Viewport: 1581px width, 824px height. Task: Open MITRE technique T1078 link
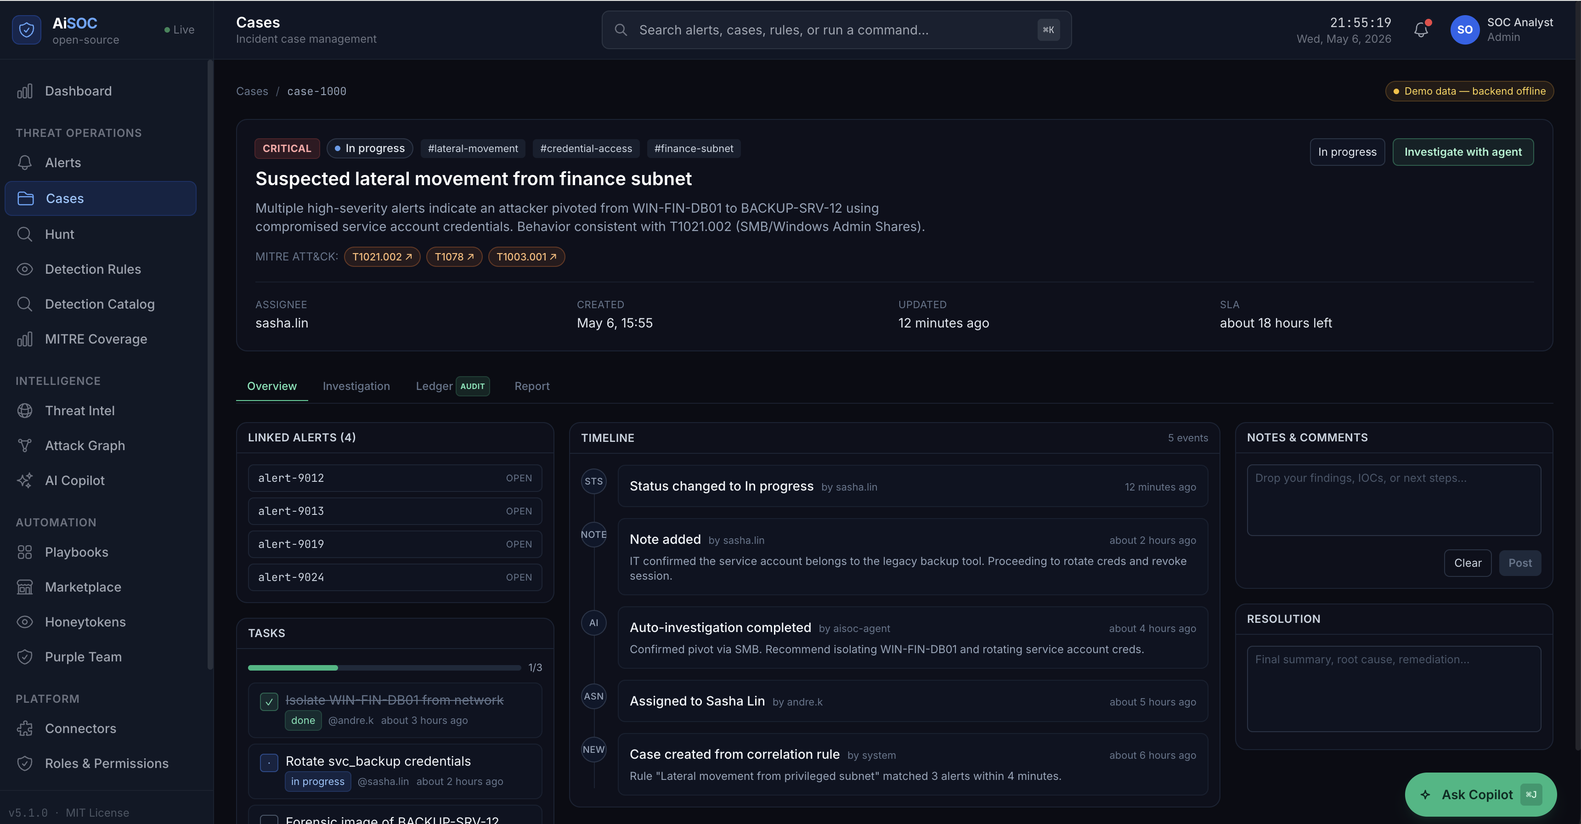pyautogui.click(x=454, y=257)
